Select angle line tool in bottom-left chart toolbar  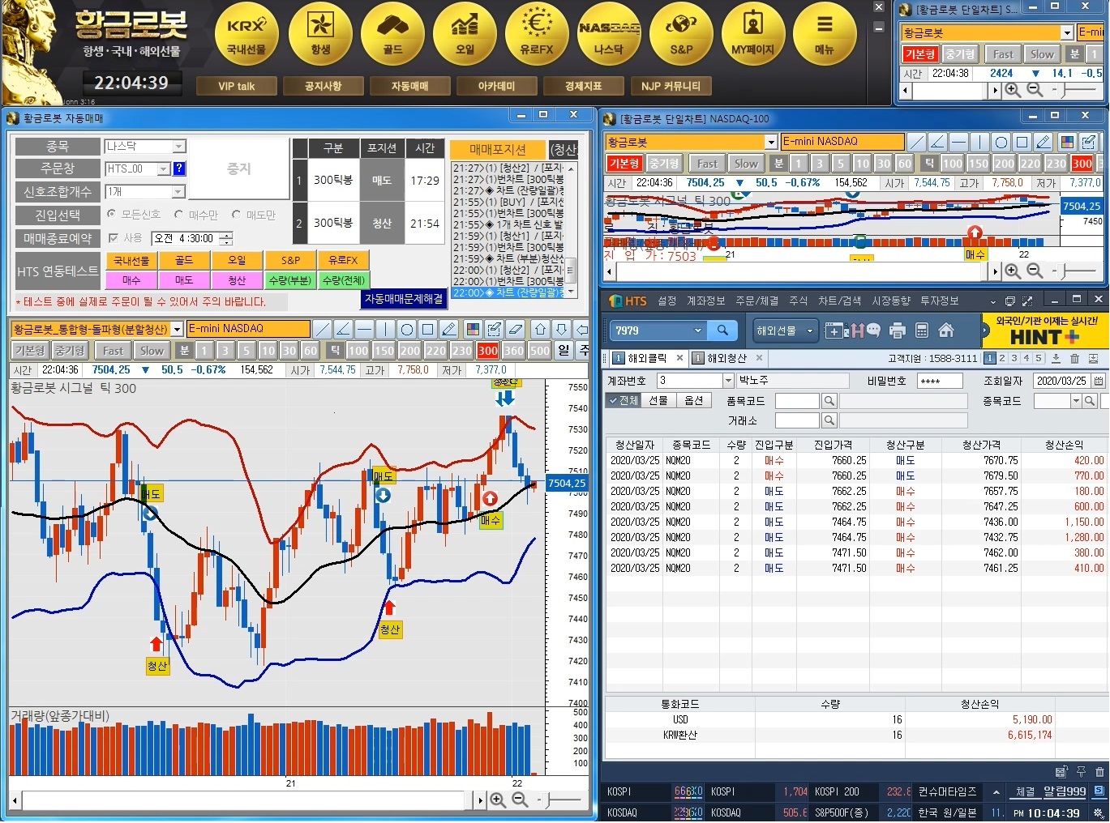click(x=343, y=329)
